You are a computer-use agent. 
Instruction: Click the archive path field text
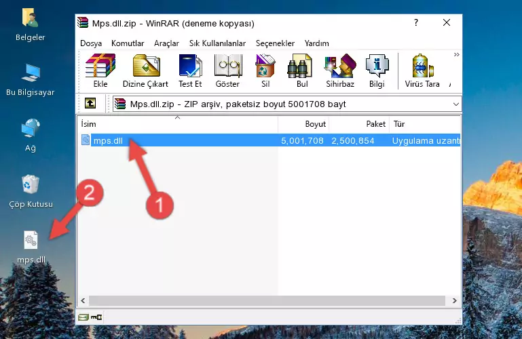click(x=238, y=104)
